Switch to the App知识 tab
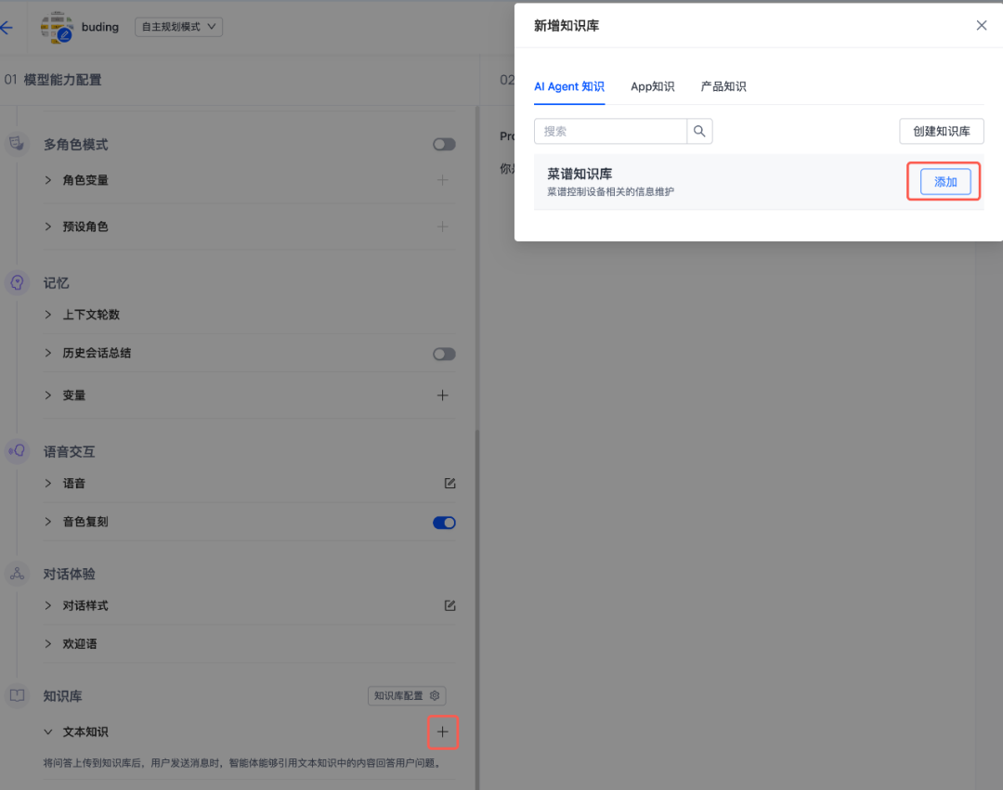Screen dimensions: 1003x790 (653, 86)
